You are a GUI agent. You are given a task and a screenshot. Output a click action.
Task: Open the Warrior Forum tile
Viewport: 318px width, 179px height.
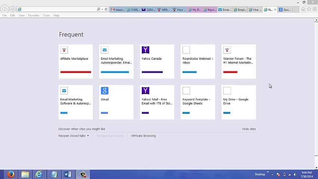click(x=238, y=62)
